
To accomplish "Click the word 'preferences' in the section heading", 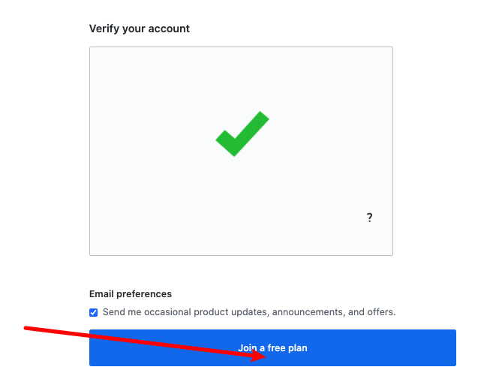I will click(144, 294).
